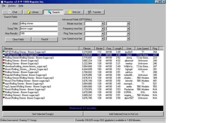This screenshot has height=123, width=217.
Task: Expand second Line Speed must be dropdown
Action: pos(128,38)
